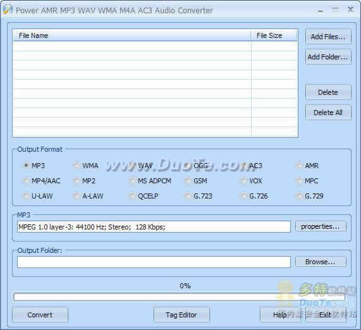
Task: Open the Tag Editor
Action: coord(181,315)
